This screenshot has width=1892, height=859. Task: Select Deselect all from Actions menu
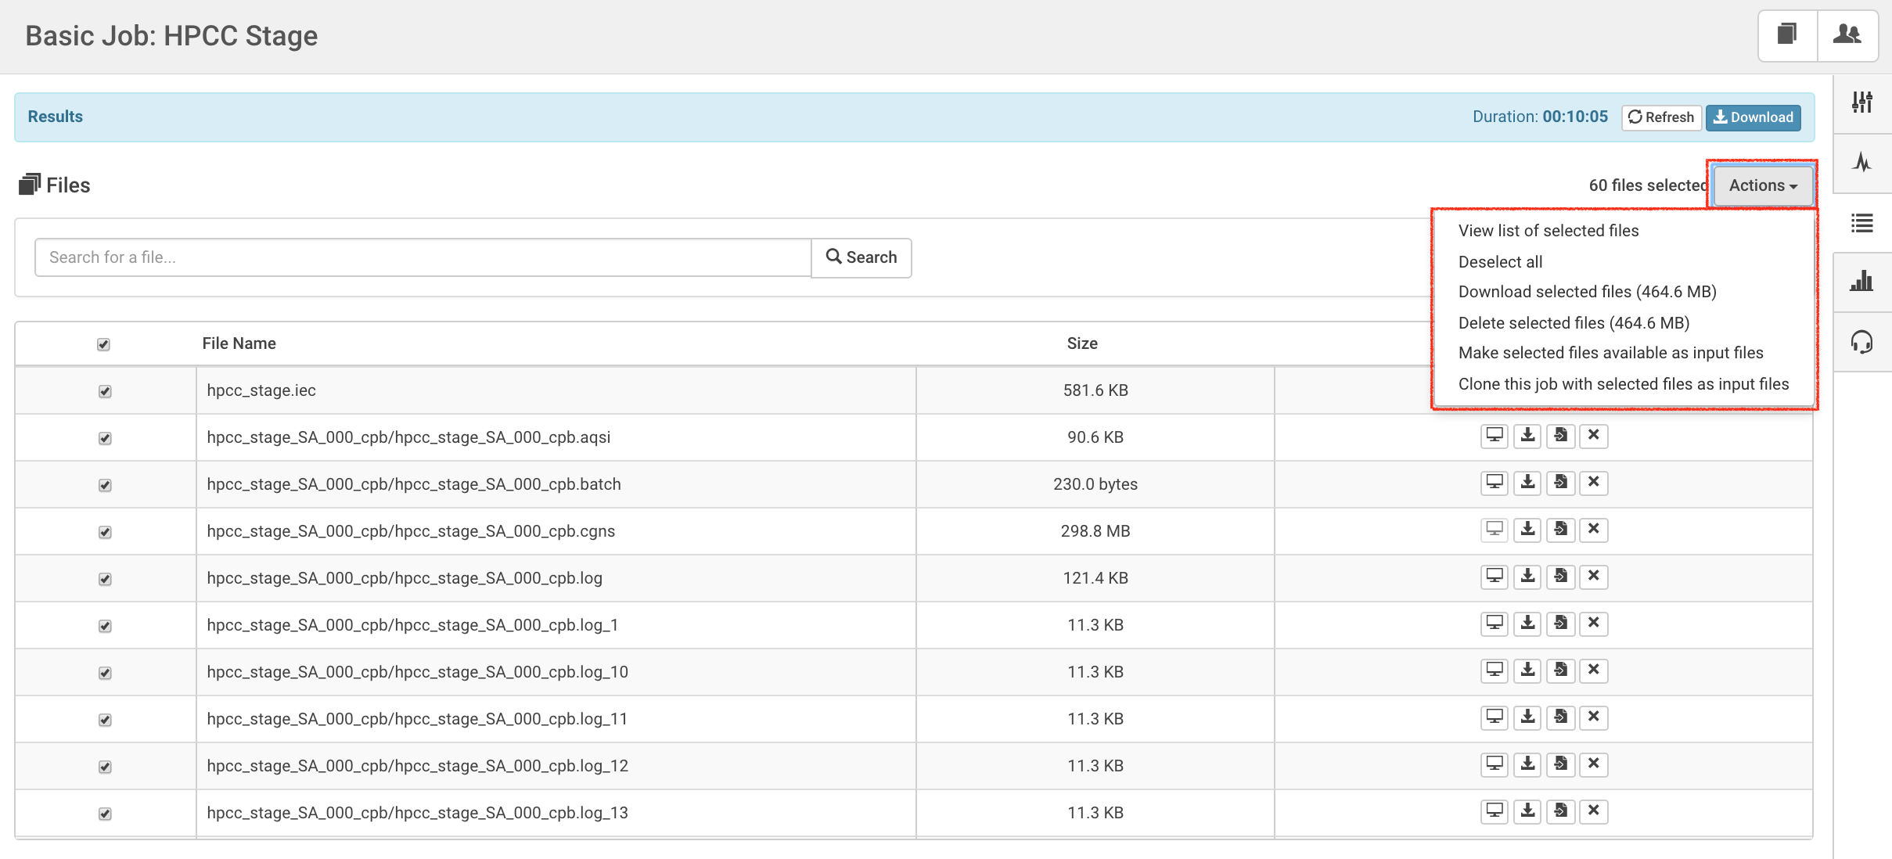(1500, 262)
